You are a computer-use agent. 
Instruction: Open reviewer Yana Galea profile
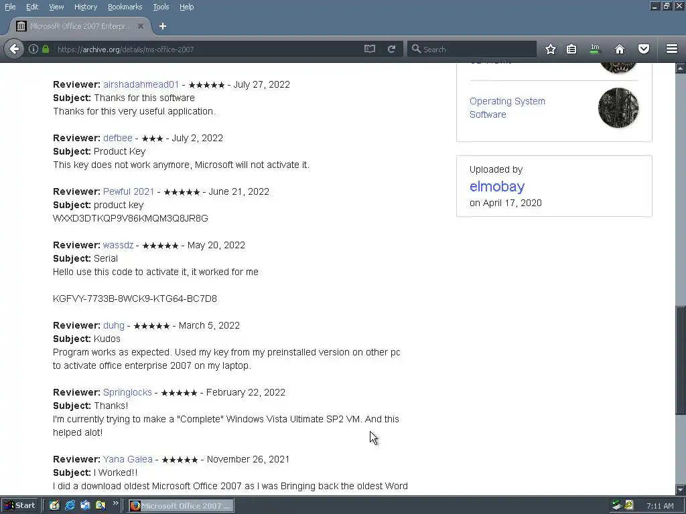(128, 459)
